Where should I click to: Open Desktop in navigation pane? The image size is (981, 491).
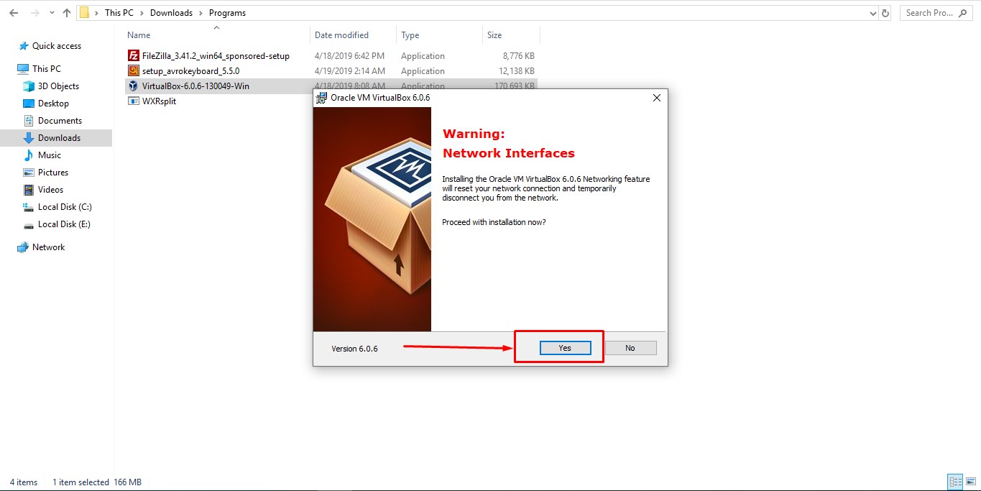pyautogui.click(x=53, y=104)
